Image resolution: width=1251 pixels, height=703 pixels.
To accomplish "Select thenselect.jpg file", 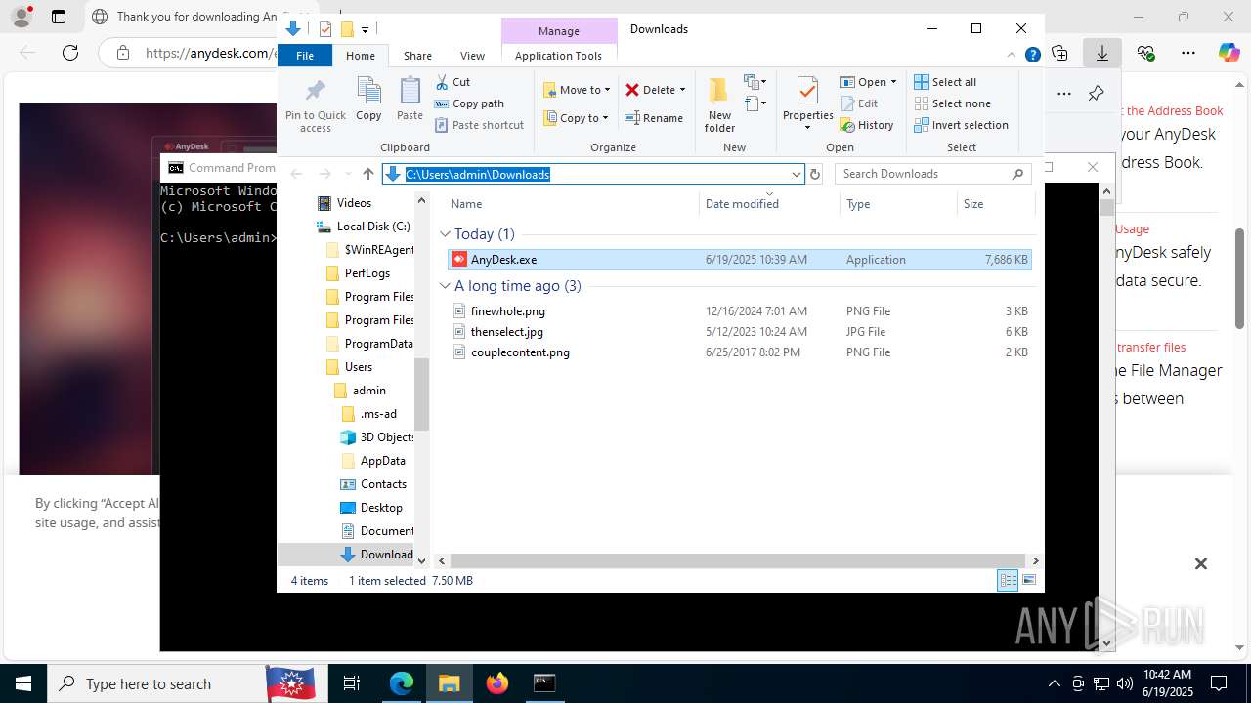I will (739, 332).
